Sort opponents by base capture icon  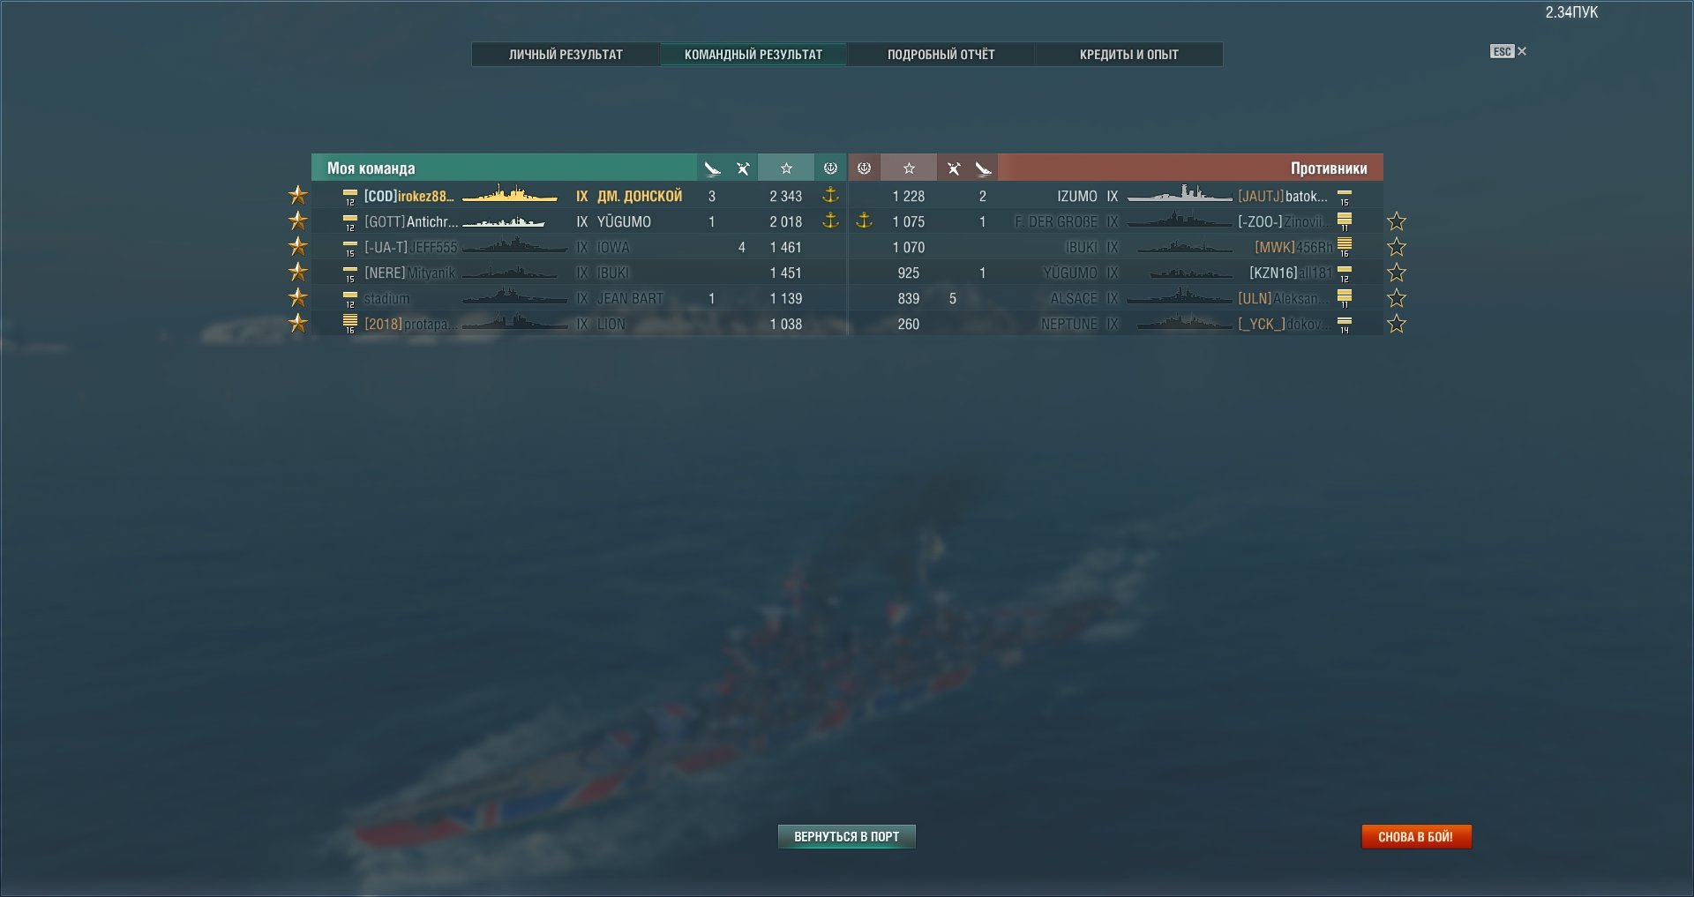click(x=865, y=168)
